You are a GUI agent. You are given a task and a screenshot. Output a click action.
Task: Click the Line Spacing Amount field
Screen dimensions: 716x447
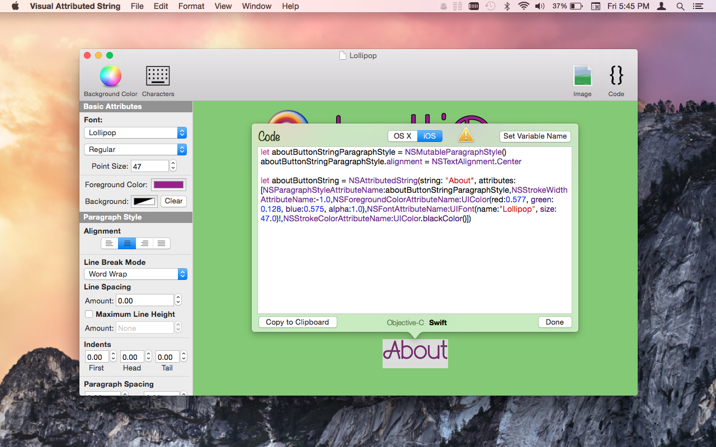pyautogui.click(x=145, y=300)
